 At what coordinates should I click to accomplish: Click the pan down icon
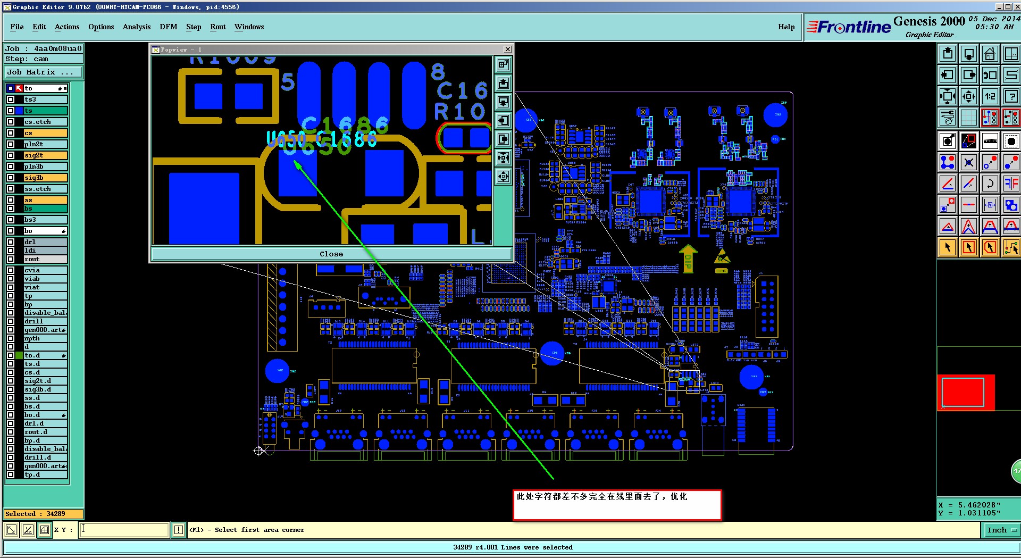pos(969,54)
